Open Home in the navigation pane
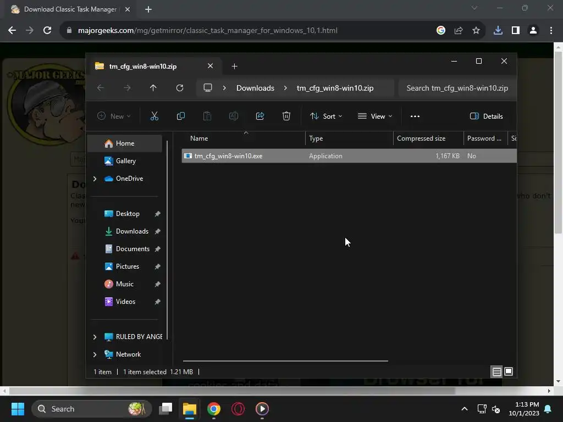The height and width of the screenshot is (422, 563). tap(125, 143)
